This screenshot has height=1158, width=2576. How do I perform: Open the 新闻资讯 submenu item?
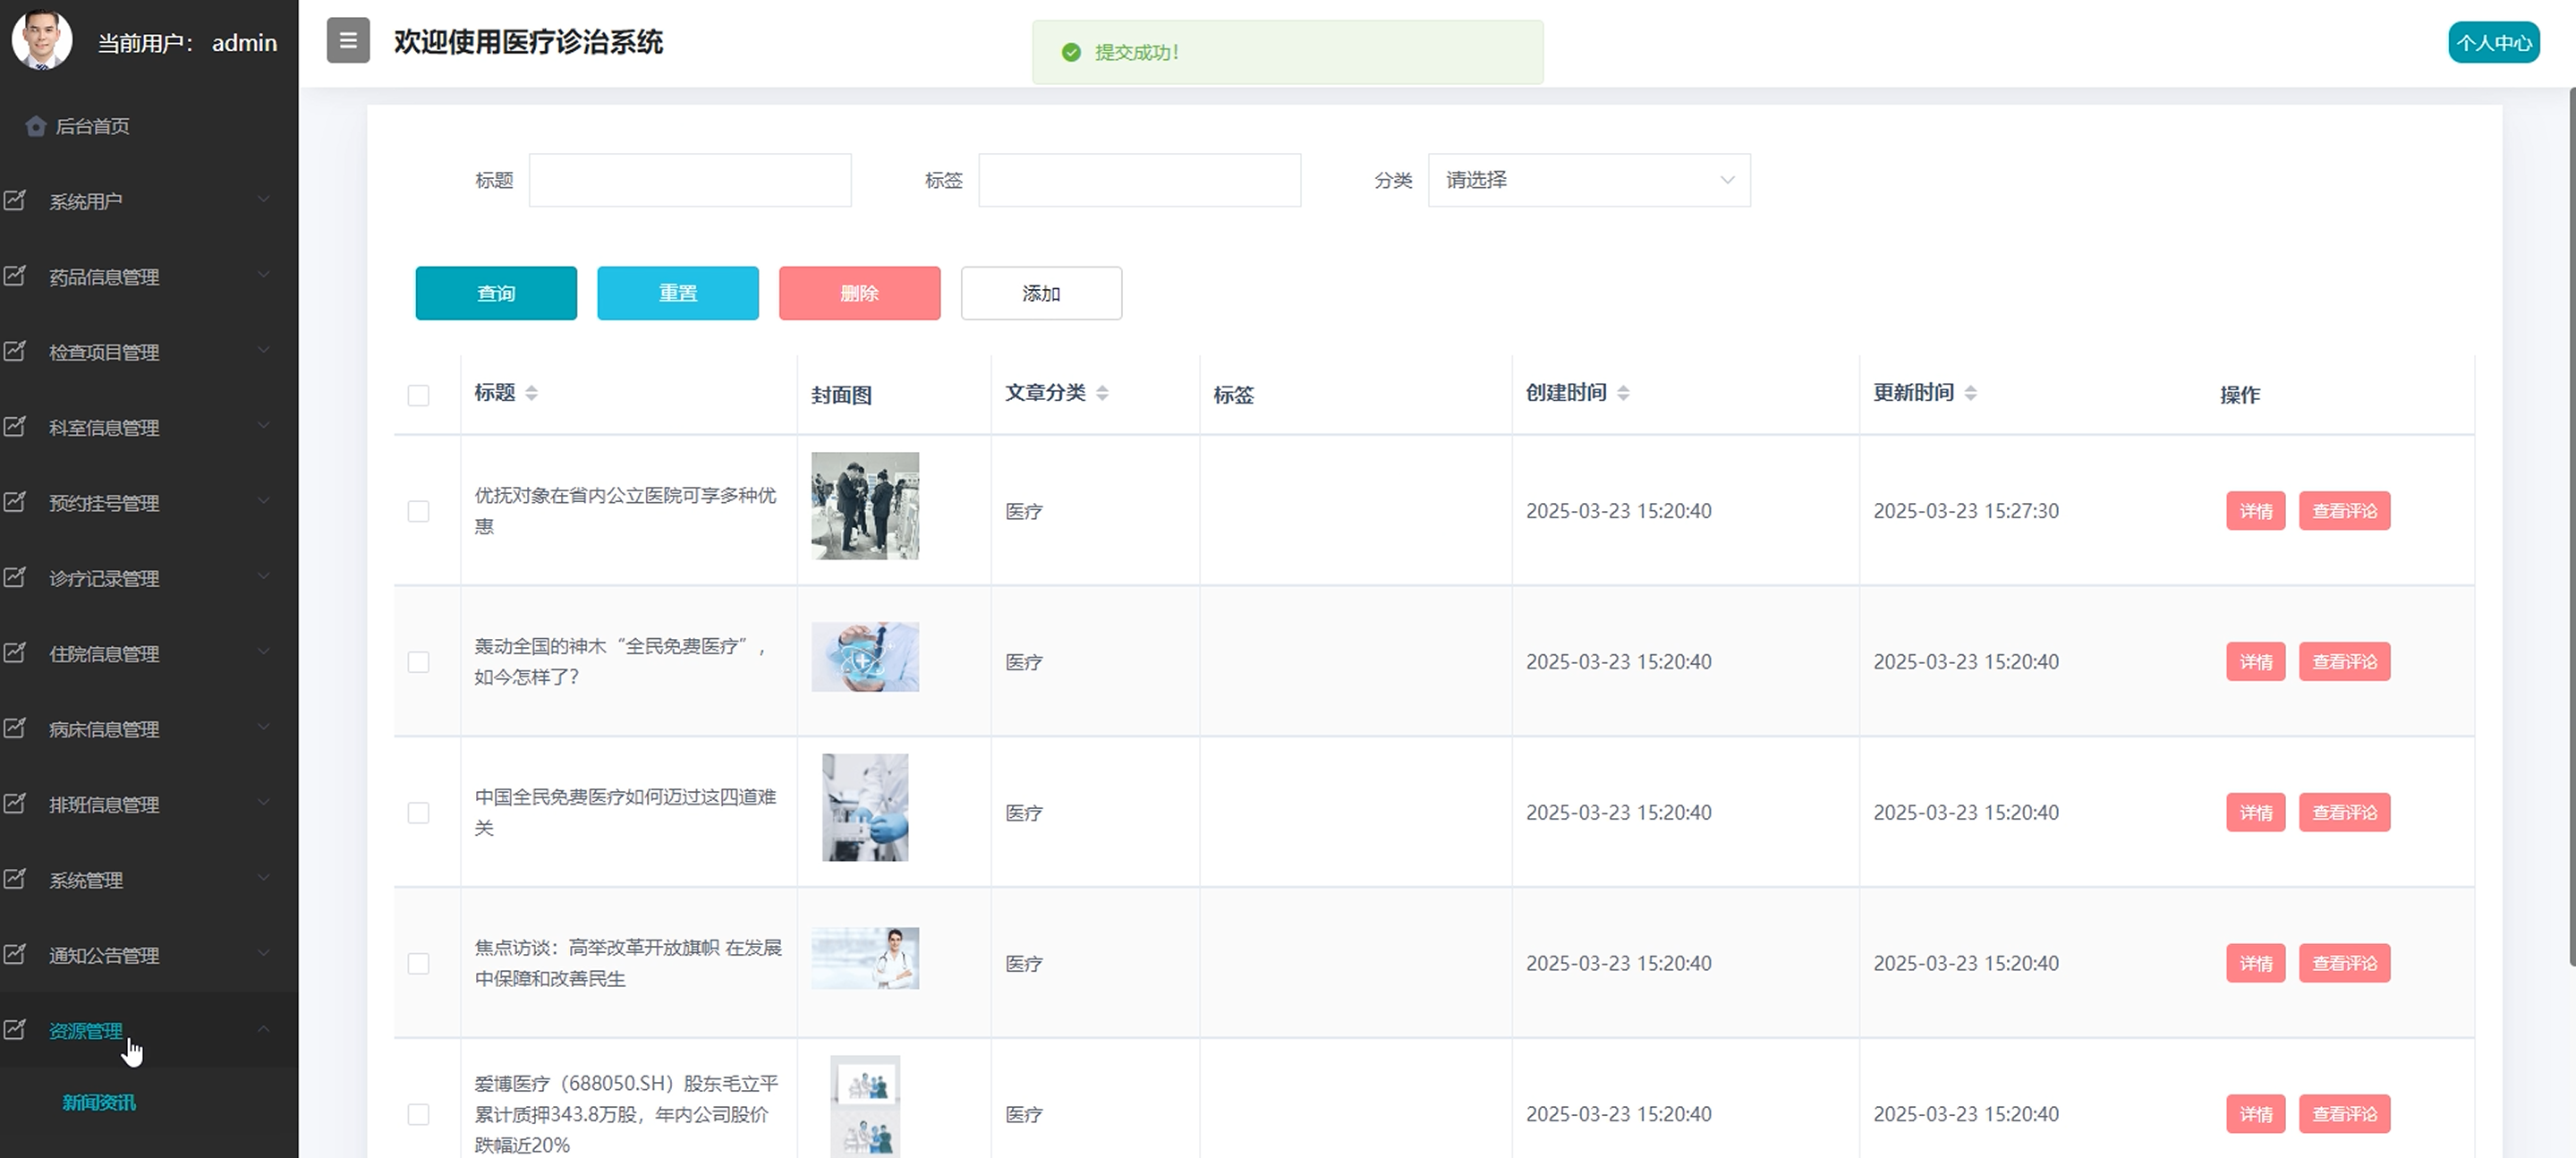(x=99, y=1102)
